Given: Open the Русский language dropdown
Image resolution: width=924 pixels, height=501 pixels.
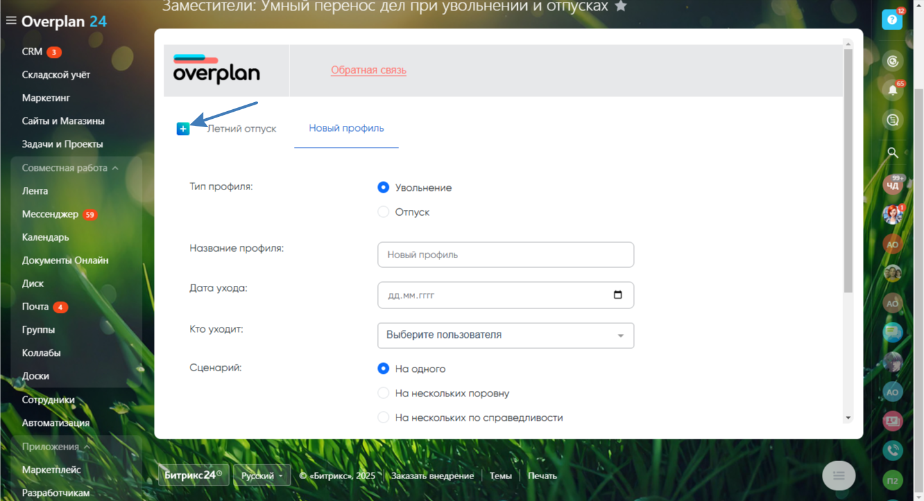Looking at the screenshot, I should tap(262, 476).
